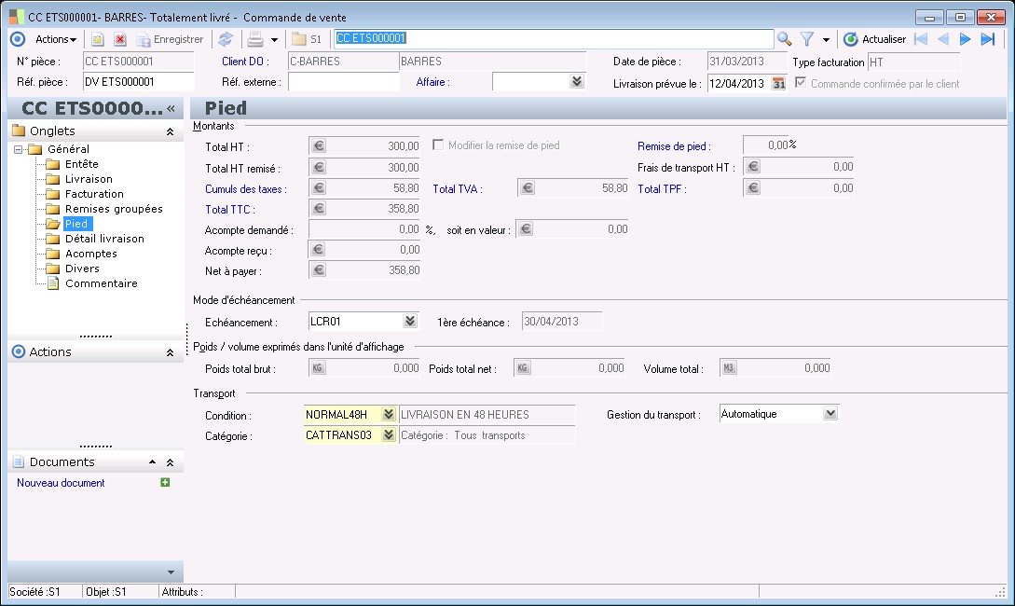Expand the transport Condition dropdown
The height and width of the screenshot is (606, 1015).
tap(389, 415)
